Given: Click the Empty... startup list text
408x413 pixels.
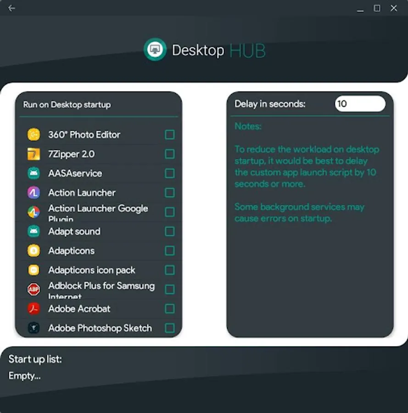Looking at the screenshot, I should click(24, 376).
